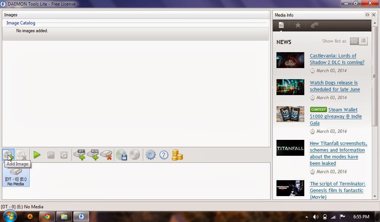This screenshot has height=222, width=380.
Task: Click the Remount All toolbar icon
Action: tap(64, 155)
